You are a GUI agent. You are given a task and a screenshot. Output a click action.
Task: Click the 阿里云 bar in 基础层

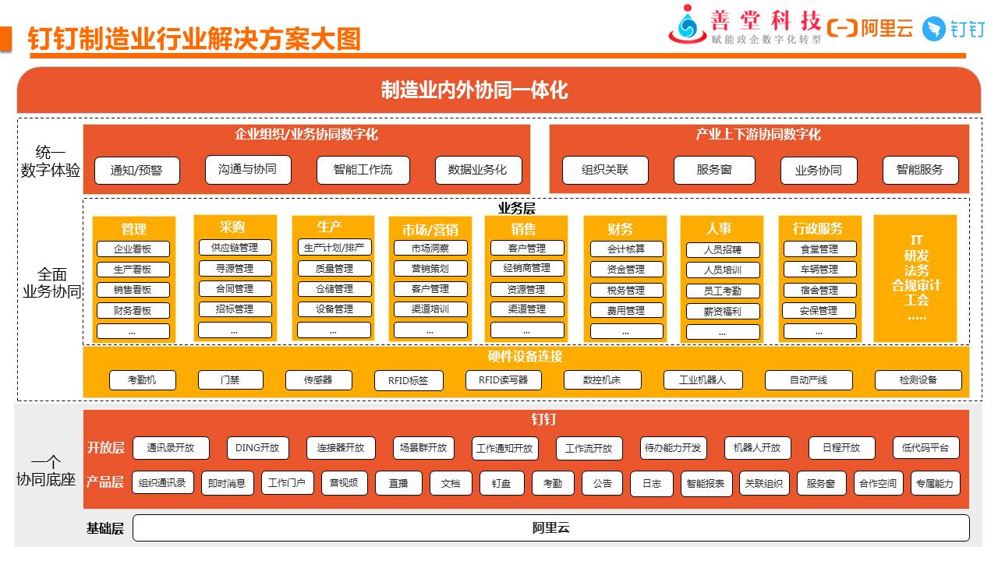[550, 528]
